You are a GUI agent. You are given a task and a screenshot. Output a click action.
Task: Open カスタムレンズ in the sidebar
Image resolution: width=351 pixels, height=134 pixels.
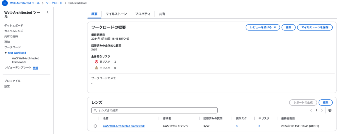click(x=14, y=31)
